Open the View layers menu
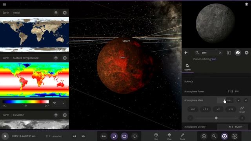Viewport: 251px width, 141px height. click(169, 136)
